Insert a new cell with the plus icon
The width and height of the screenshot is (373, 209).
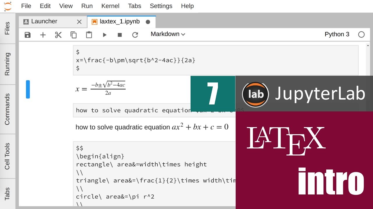click(x=43, y=35)
